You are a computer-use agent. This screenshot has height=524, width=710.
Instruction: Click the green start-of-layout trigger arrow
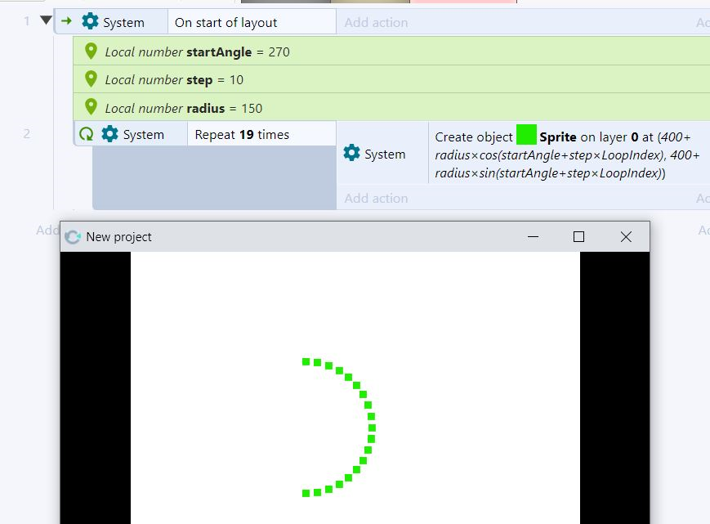(x=67, y=22)
